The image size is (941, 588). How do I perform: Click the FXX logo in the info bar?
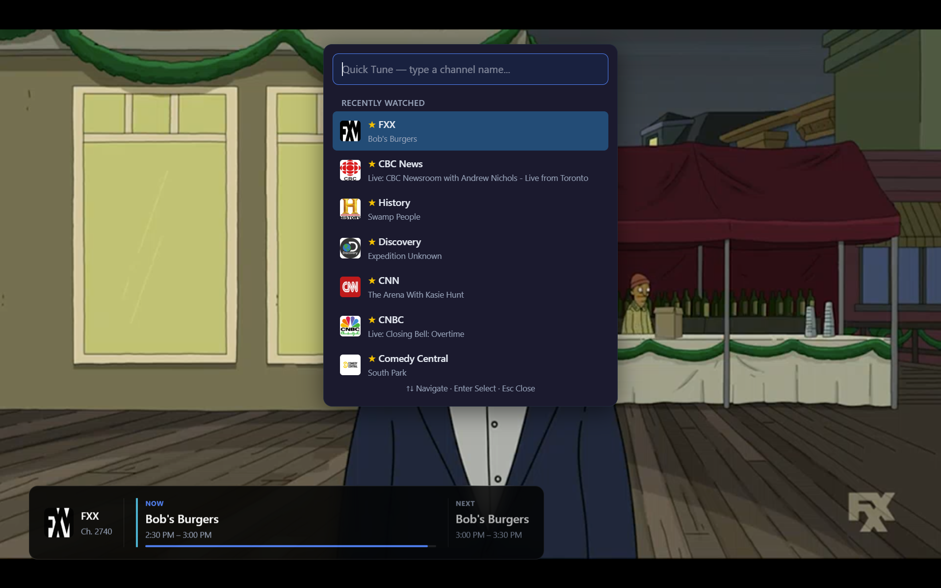(59, 523)
